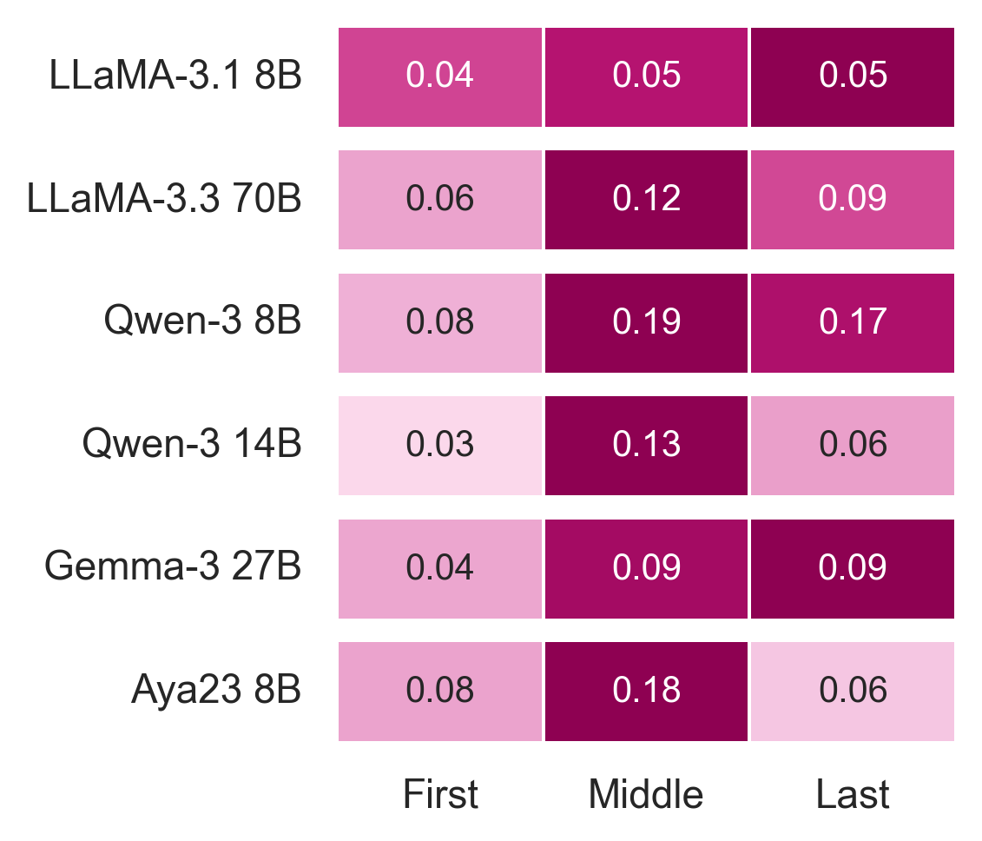Select the 0.19 cell in Qwen-3 8B row

pos(646,323)
